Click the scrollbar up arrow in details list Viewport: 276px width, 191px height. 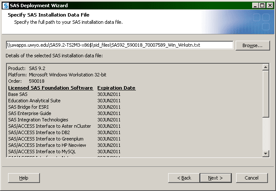point(265,67)
